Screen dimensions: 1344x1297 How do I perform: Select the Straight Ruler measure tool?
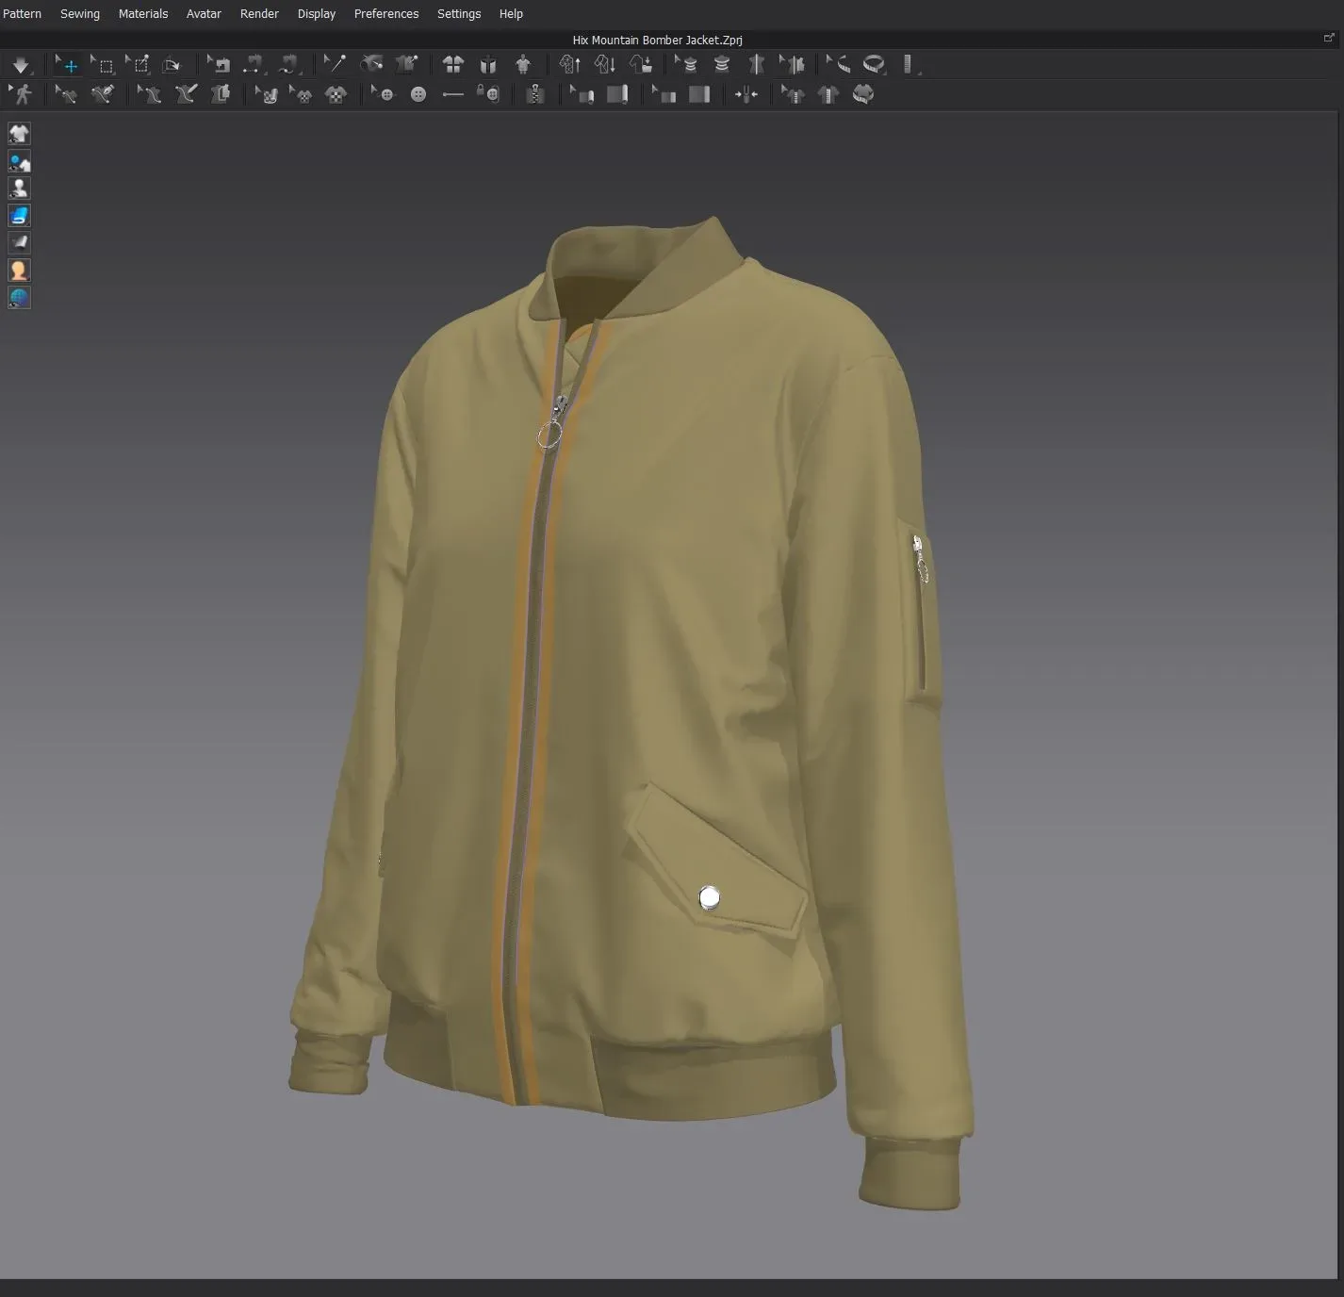(909, 64)
